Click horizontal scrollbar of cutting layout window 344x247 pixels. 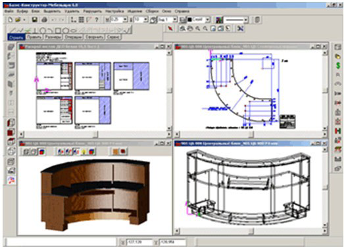[95, 134]
